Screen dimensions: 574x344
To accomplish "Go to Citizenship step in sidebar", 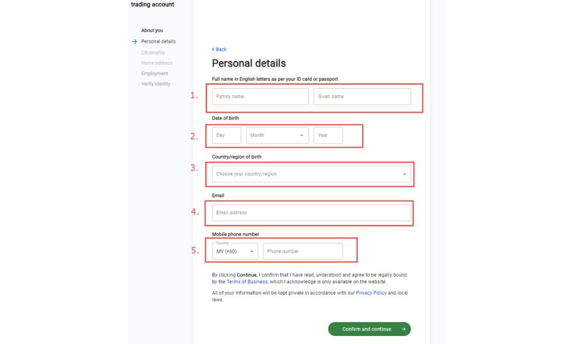I will pyautogui.click(x=153, y=53).
